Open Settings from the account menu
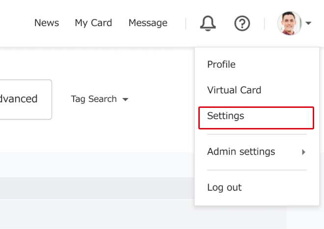Screen dimensions: 324x229 pyautogui.click(x=256, y=118)
